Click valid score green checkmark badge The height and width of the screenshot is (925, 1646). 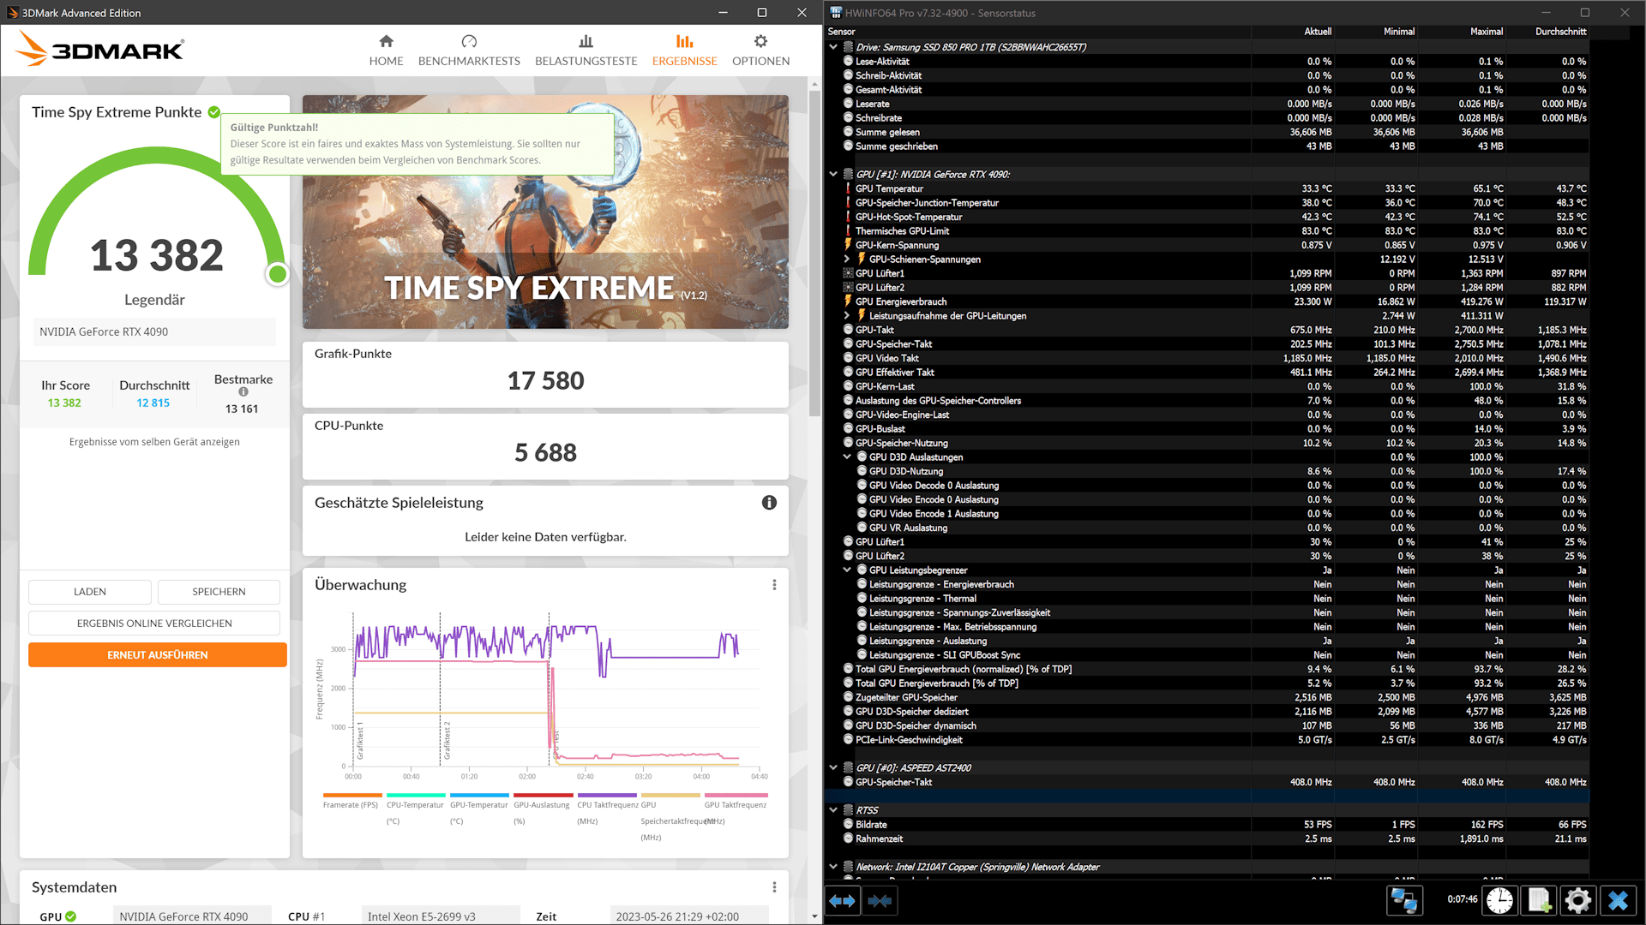(x=214, y=112)
